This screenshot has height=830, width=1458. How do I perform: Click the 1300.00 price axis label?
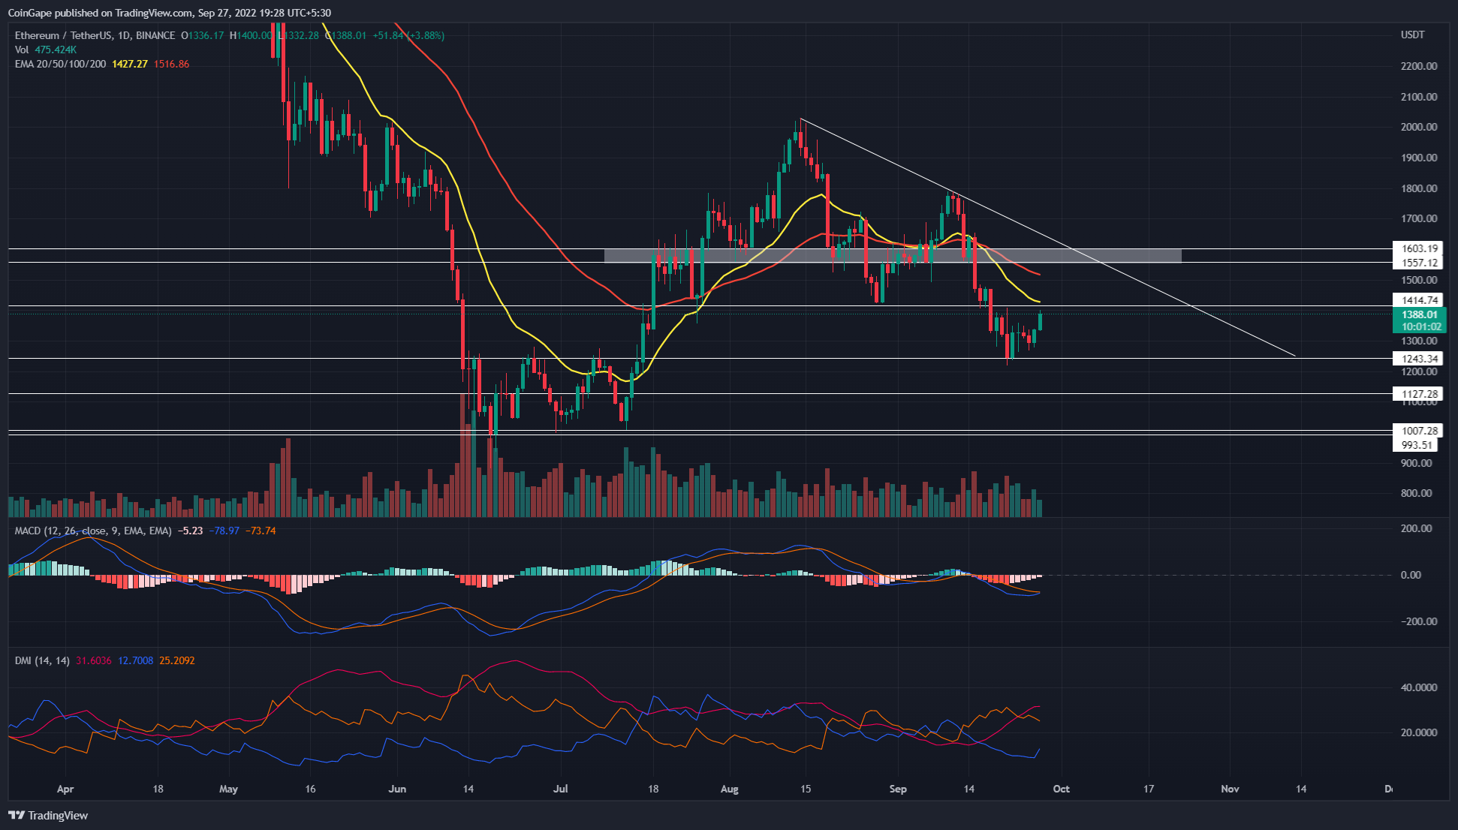[x=1419, y=341]
